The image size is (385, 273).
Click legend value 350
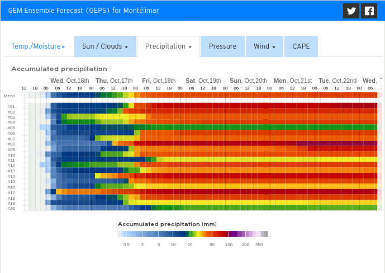[259, 244]
